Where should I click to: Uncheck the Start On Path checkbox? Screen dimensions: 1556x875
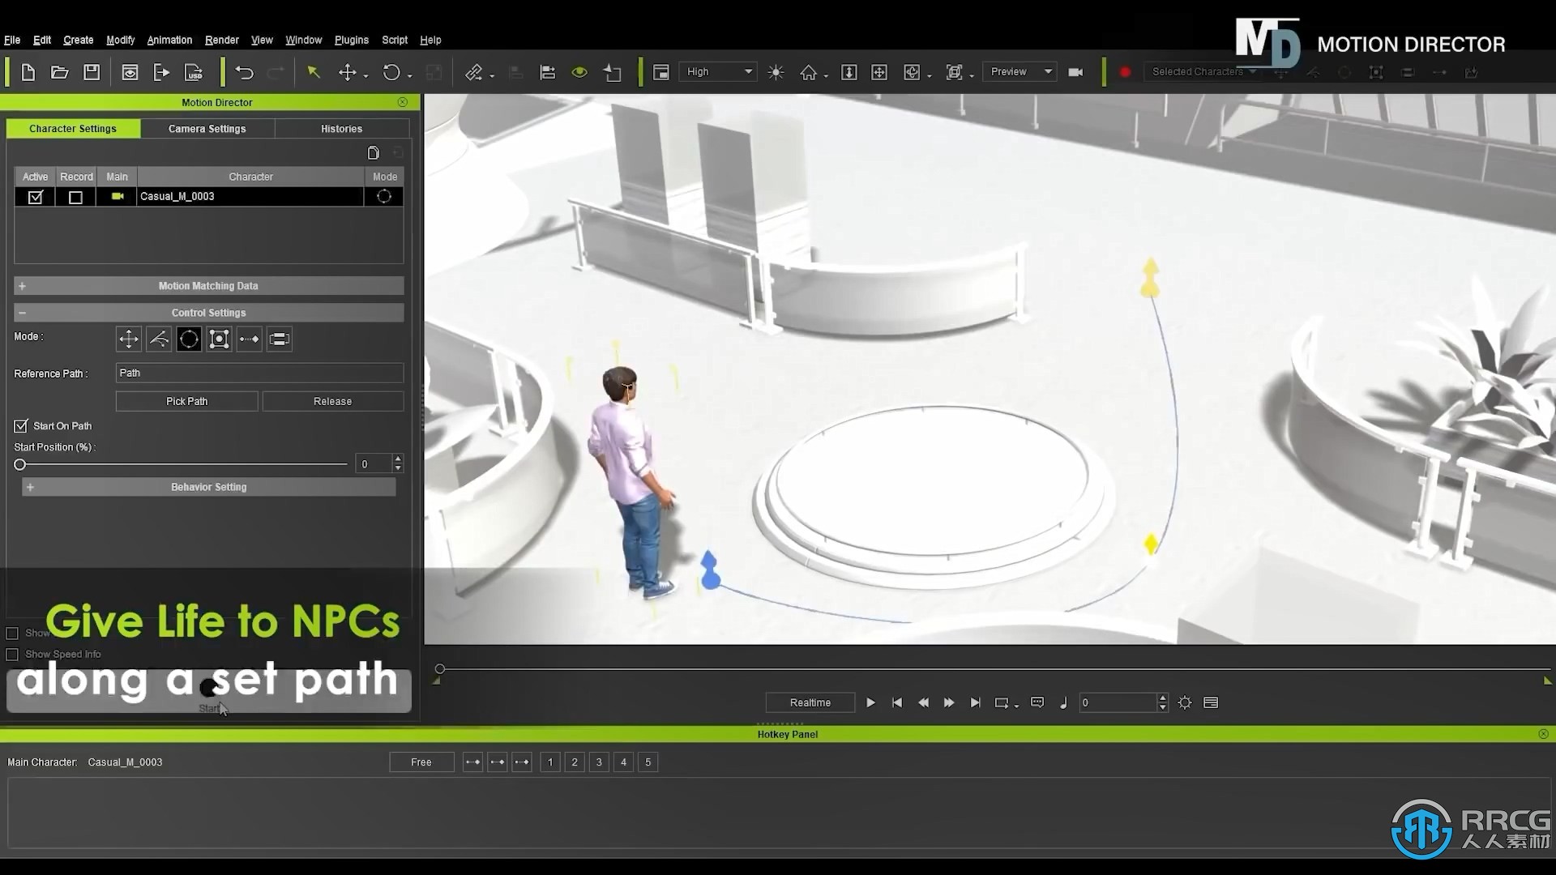[21, 425]
